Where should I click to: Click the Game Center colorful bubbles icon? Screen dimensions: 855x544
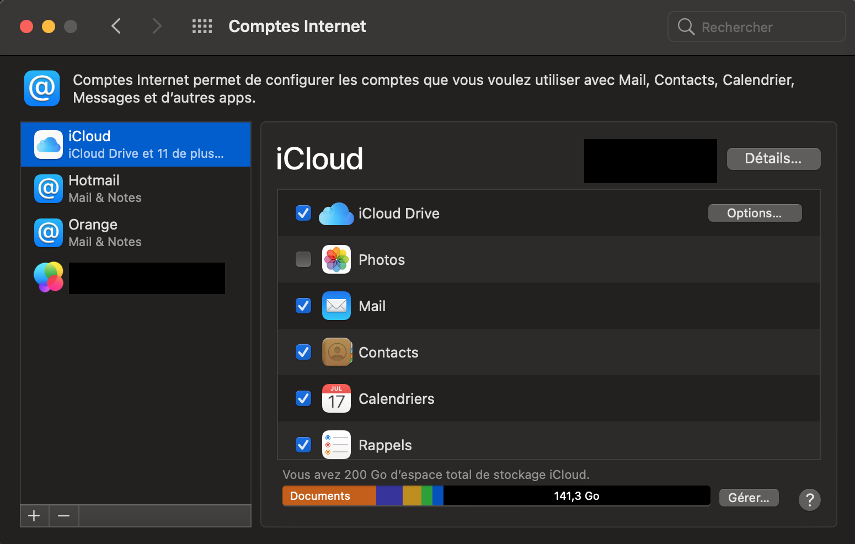[x=49, y=277]
